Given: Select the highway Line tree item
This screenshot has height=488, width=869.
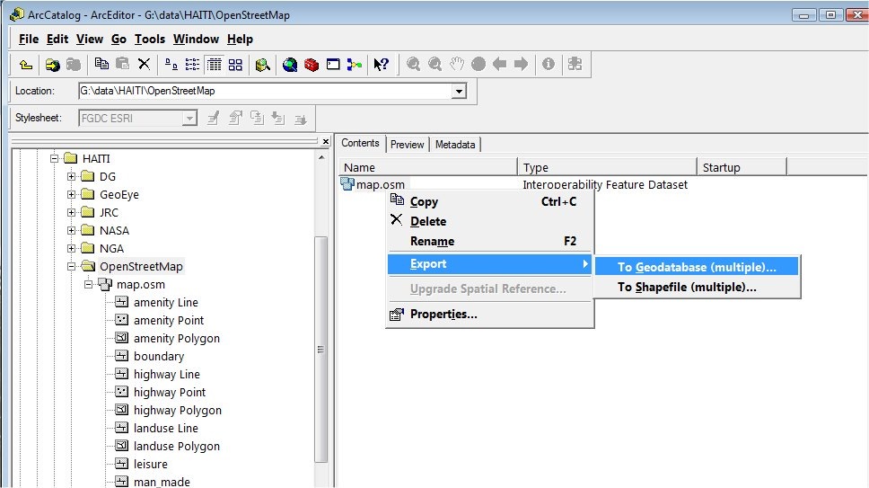Looking at the screenshot, I should 166,375.
